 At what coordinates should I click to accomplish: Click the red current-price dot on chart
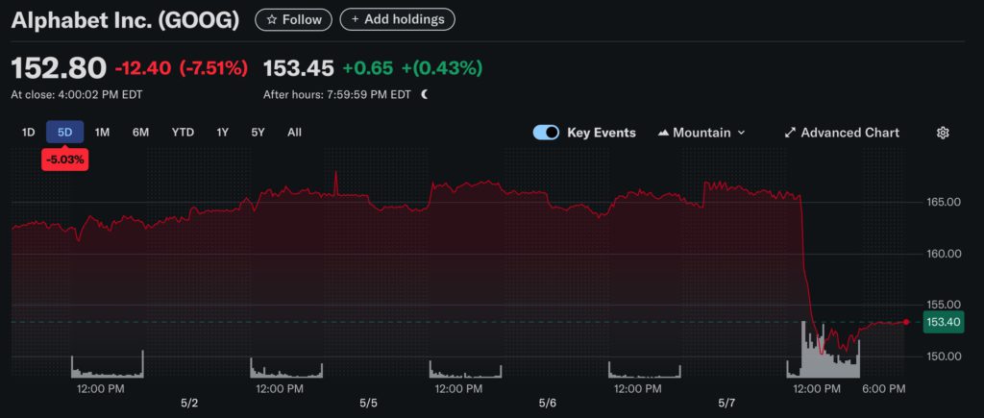(906, 322)
